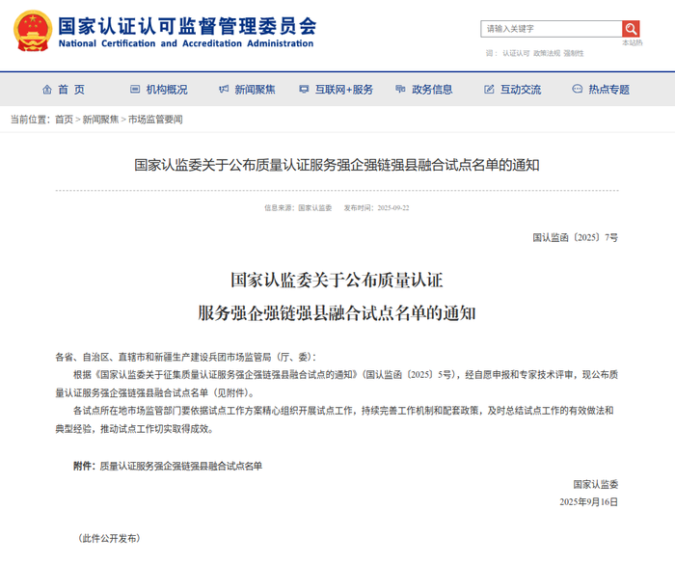
Task: Click the icon beside 机构概况
Action: (x=135, y=90)
